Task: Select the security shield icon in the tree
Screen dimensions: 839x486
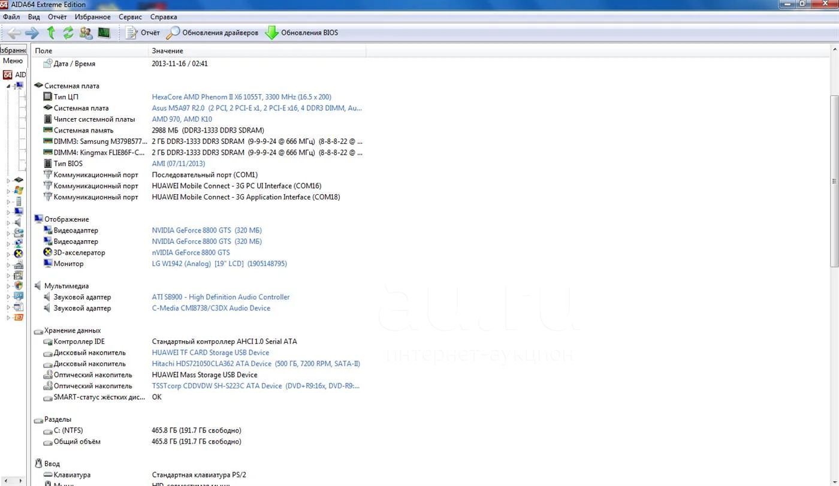Action: point(19,285)
